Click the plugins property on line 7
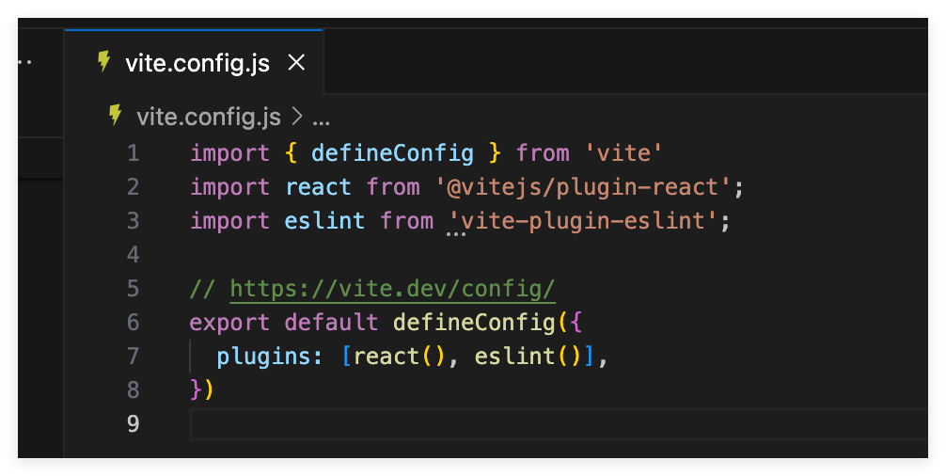Image resolution: width=946 pixels, height=476 pixels. [263, 357]
